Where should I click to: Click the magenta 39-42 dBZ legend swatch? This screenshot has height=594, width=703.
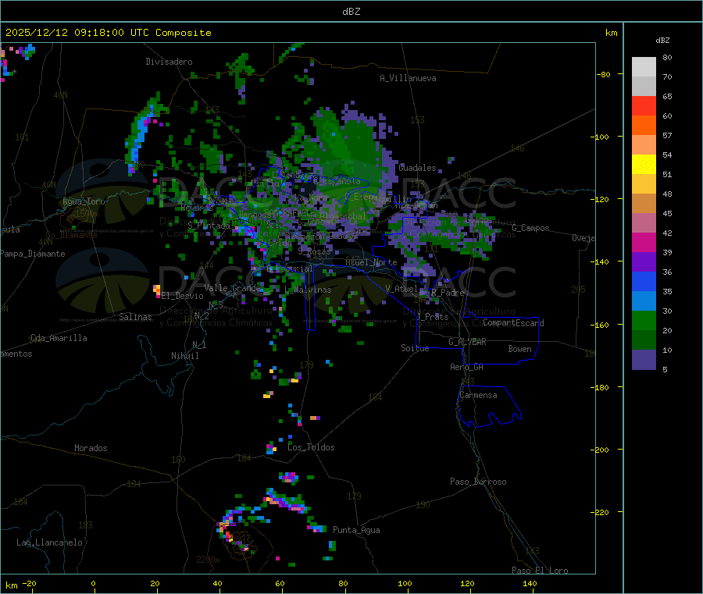(644, 242)
